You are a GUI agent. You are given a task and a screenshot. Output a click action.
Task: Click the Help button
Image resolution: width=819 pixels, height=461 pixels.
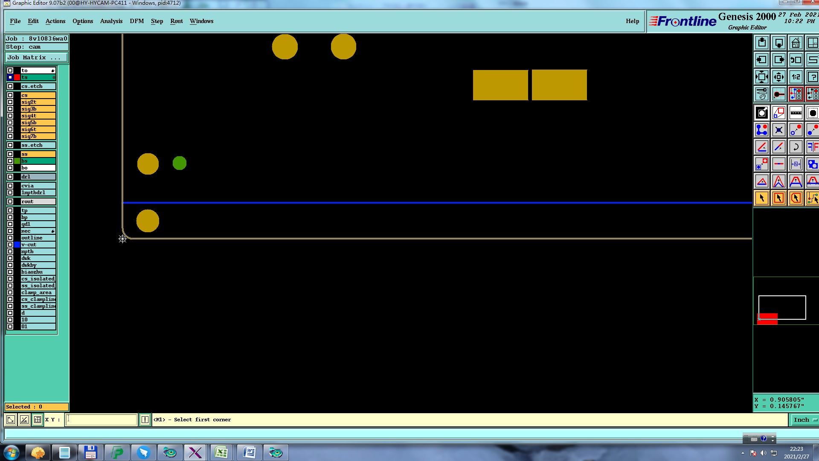coord(632,21)
